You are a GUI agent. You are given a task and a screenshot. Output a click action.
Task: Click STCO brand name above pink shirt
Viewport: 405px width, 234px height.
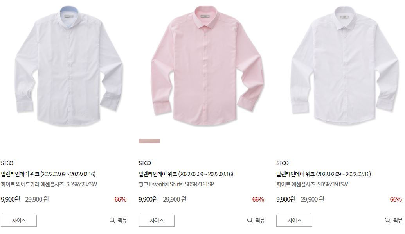tap(145, 163)
